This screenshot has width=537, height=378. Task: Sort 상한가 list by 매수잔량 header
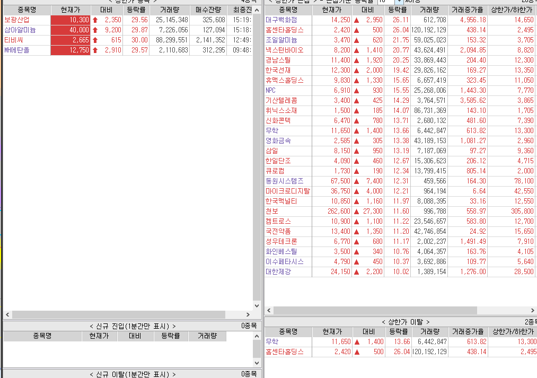click(208, 10)
